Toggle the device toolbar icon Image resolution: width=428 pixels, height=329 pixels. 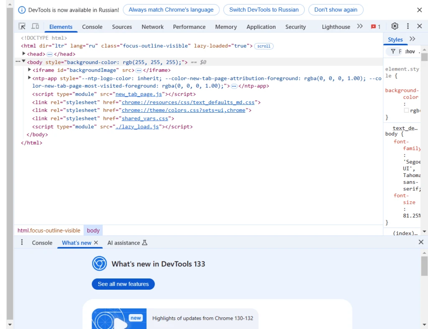pos(35,26)
